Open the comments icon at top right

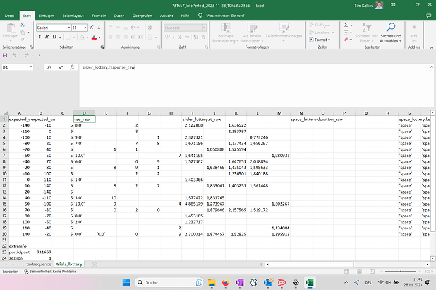[428, 16]
